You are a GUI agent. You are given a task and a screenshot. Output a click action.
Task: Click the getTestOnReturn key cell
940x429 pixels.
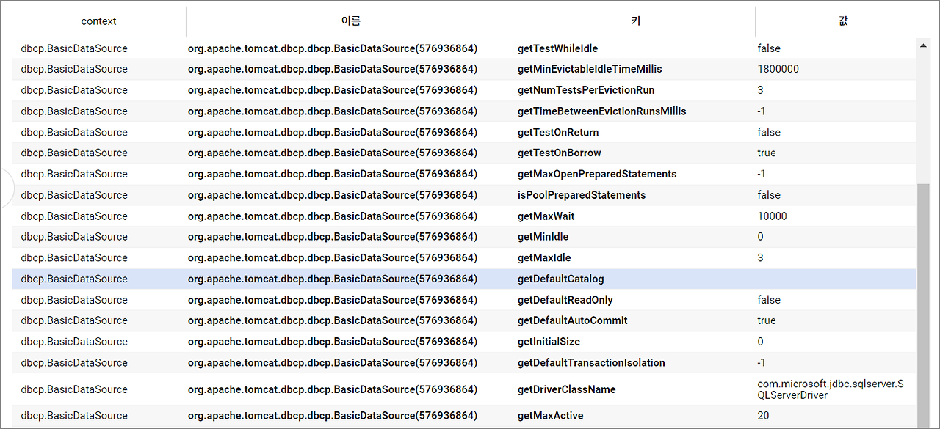558,133
